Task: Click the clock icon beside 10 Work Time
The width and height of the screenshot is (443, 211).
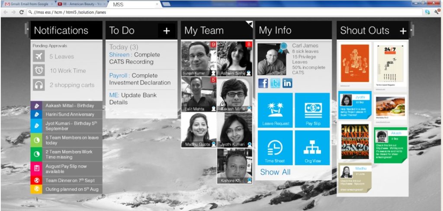Action: click(39, 70)
